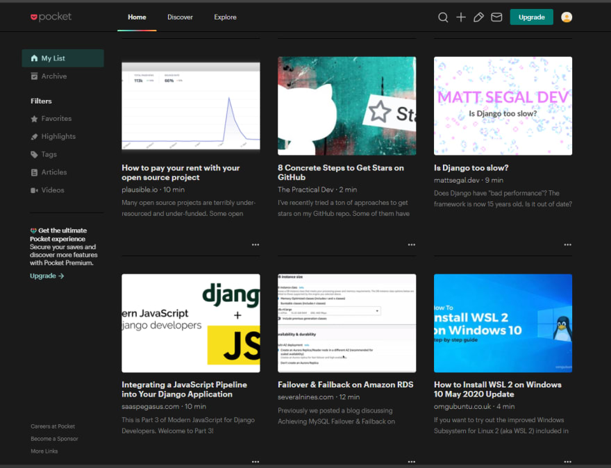Open the More Links footer link
The width and height of the screenshot is (611, 468).
pos(44,451)
